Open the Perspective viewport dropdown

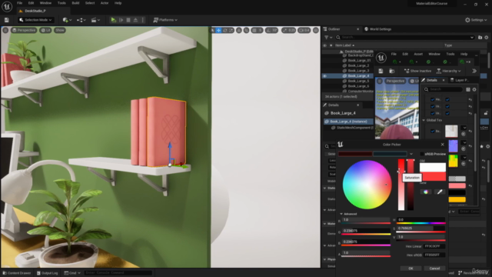[x=24, y=30]
